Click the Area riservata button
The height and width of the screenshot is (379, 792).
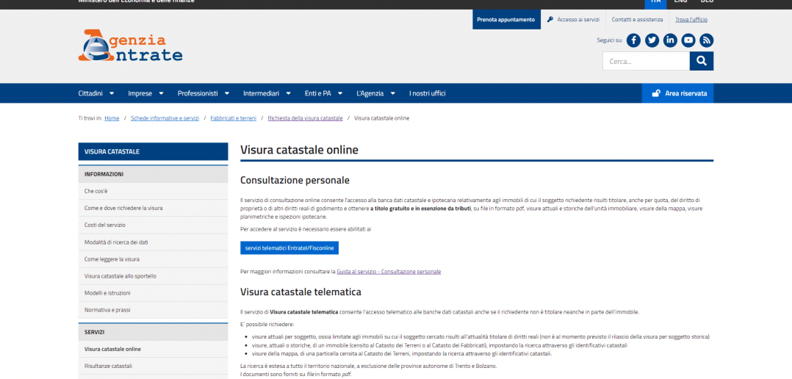[677, 93]
